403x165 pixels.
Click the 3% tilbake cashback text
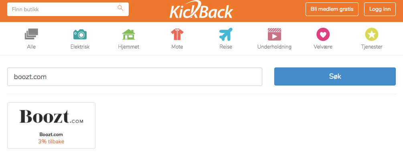pos(51,142)
